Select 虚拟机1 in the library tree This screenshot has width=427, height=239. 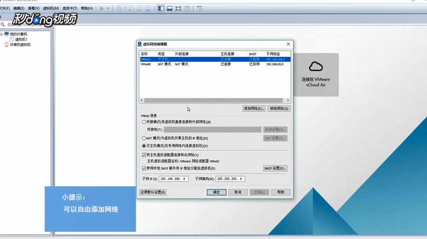point(21,40)
